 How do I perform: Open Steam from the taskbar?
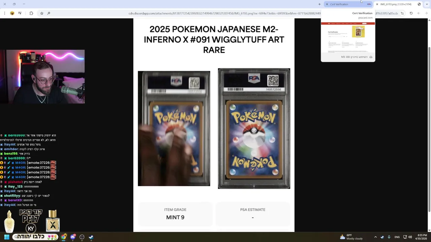(x=91, y=237)
